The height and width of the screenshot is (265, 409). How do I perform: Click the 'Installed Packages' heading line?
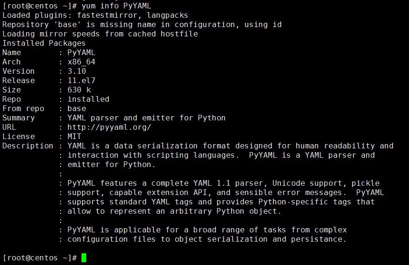click(x=44, y=43)
